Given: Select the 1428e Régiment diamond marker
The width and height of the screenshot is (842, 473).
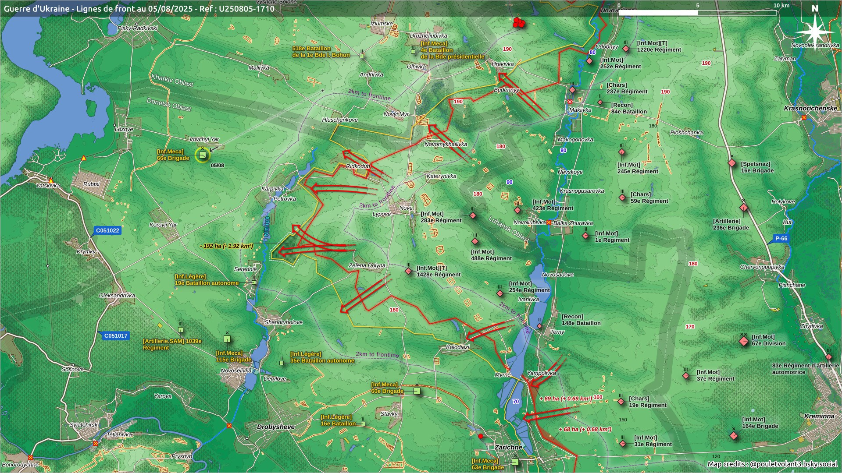Looking at the screenshot, I should (x=408, y=271).
